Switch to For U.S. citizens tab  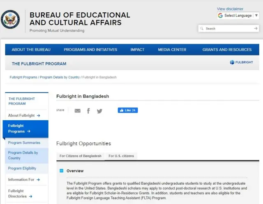121,156
